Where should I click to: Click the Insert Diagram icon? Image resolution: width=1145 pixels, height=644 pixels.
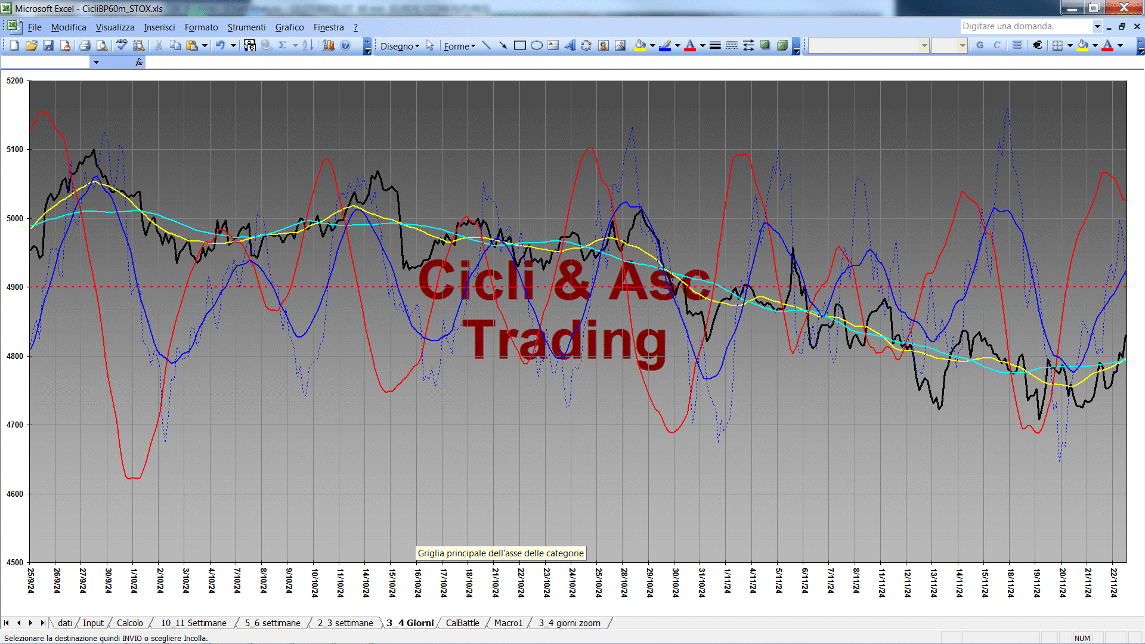[x=587, y=45]
